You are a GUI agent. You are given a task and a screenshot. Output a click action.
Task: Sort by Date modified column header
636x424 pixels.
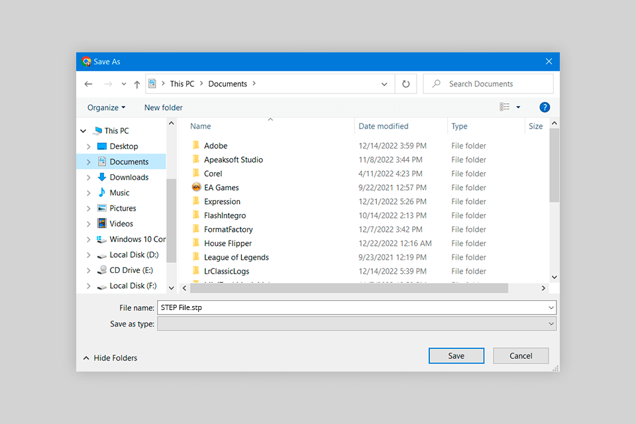pyautogui.click(x=384, y=126)
